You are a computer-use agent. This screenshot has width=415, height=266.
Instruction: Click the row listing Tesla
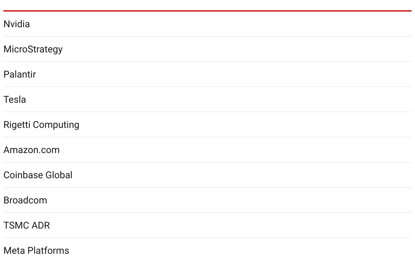pos(207,99)
